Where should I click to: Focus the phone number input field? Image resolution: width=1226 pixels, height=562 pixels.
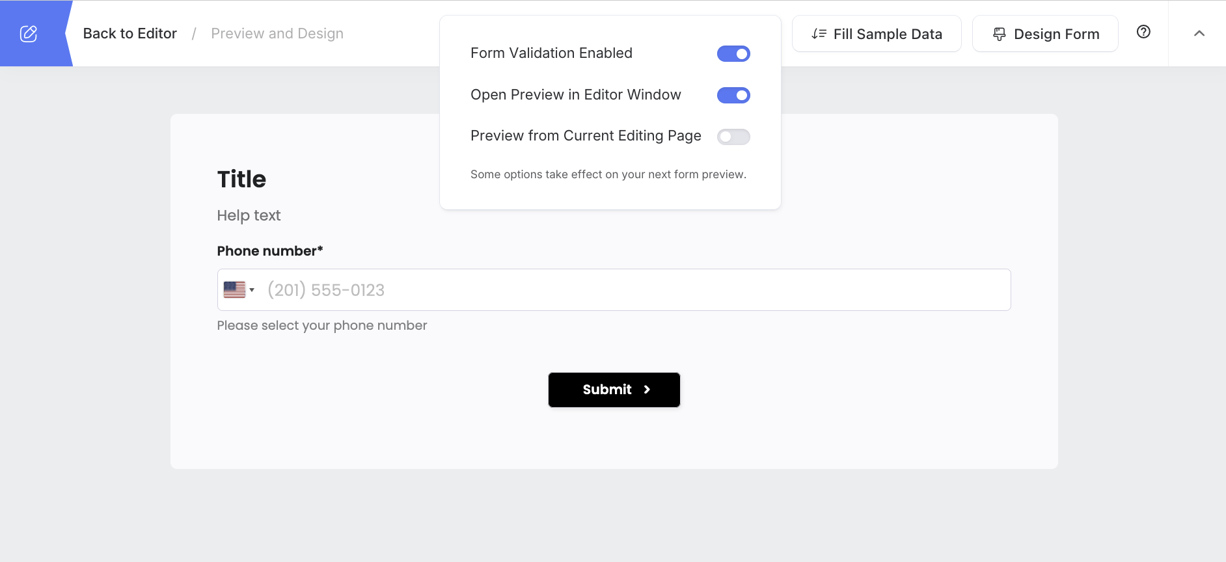click(x=631, y=290)
